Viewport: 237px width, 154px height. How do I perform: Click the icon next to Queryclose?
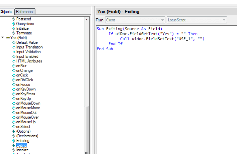tap(14, 24)
